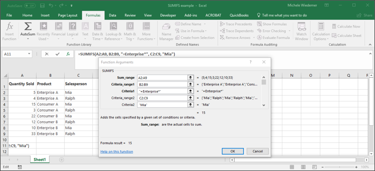Click the Sum_range input field
The image size is (375, 171).
tap(162, 77)
